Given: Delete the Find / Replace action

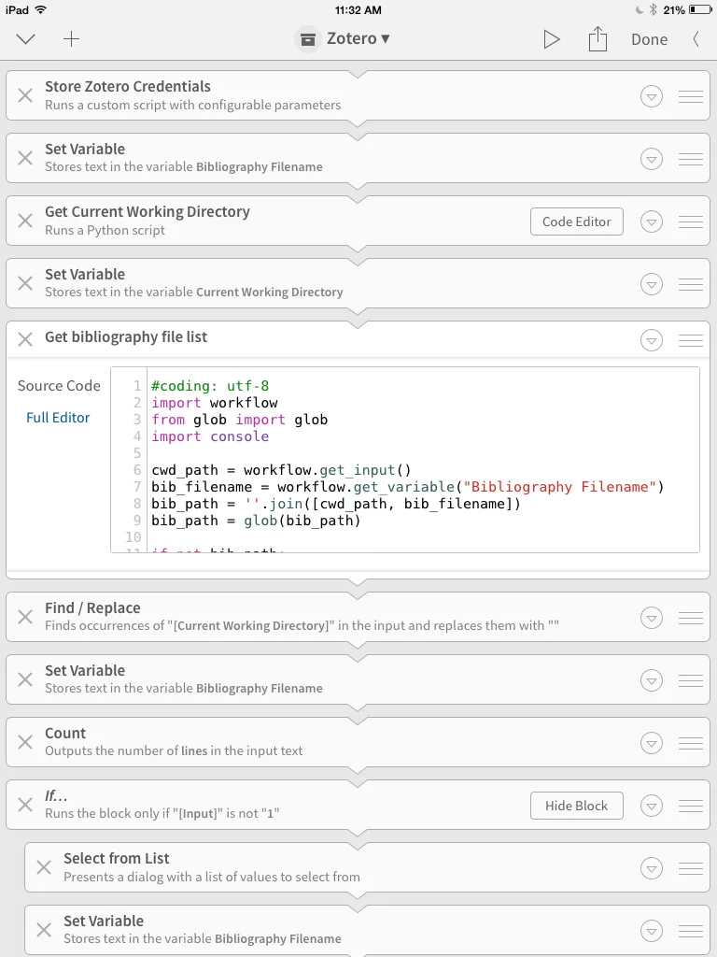Looking at the screenshot, I should [x=25, y=617].
